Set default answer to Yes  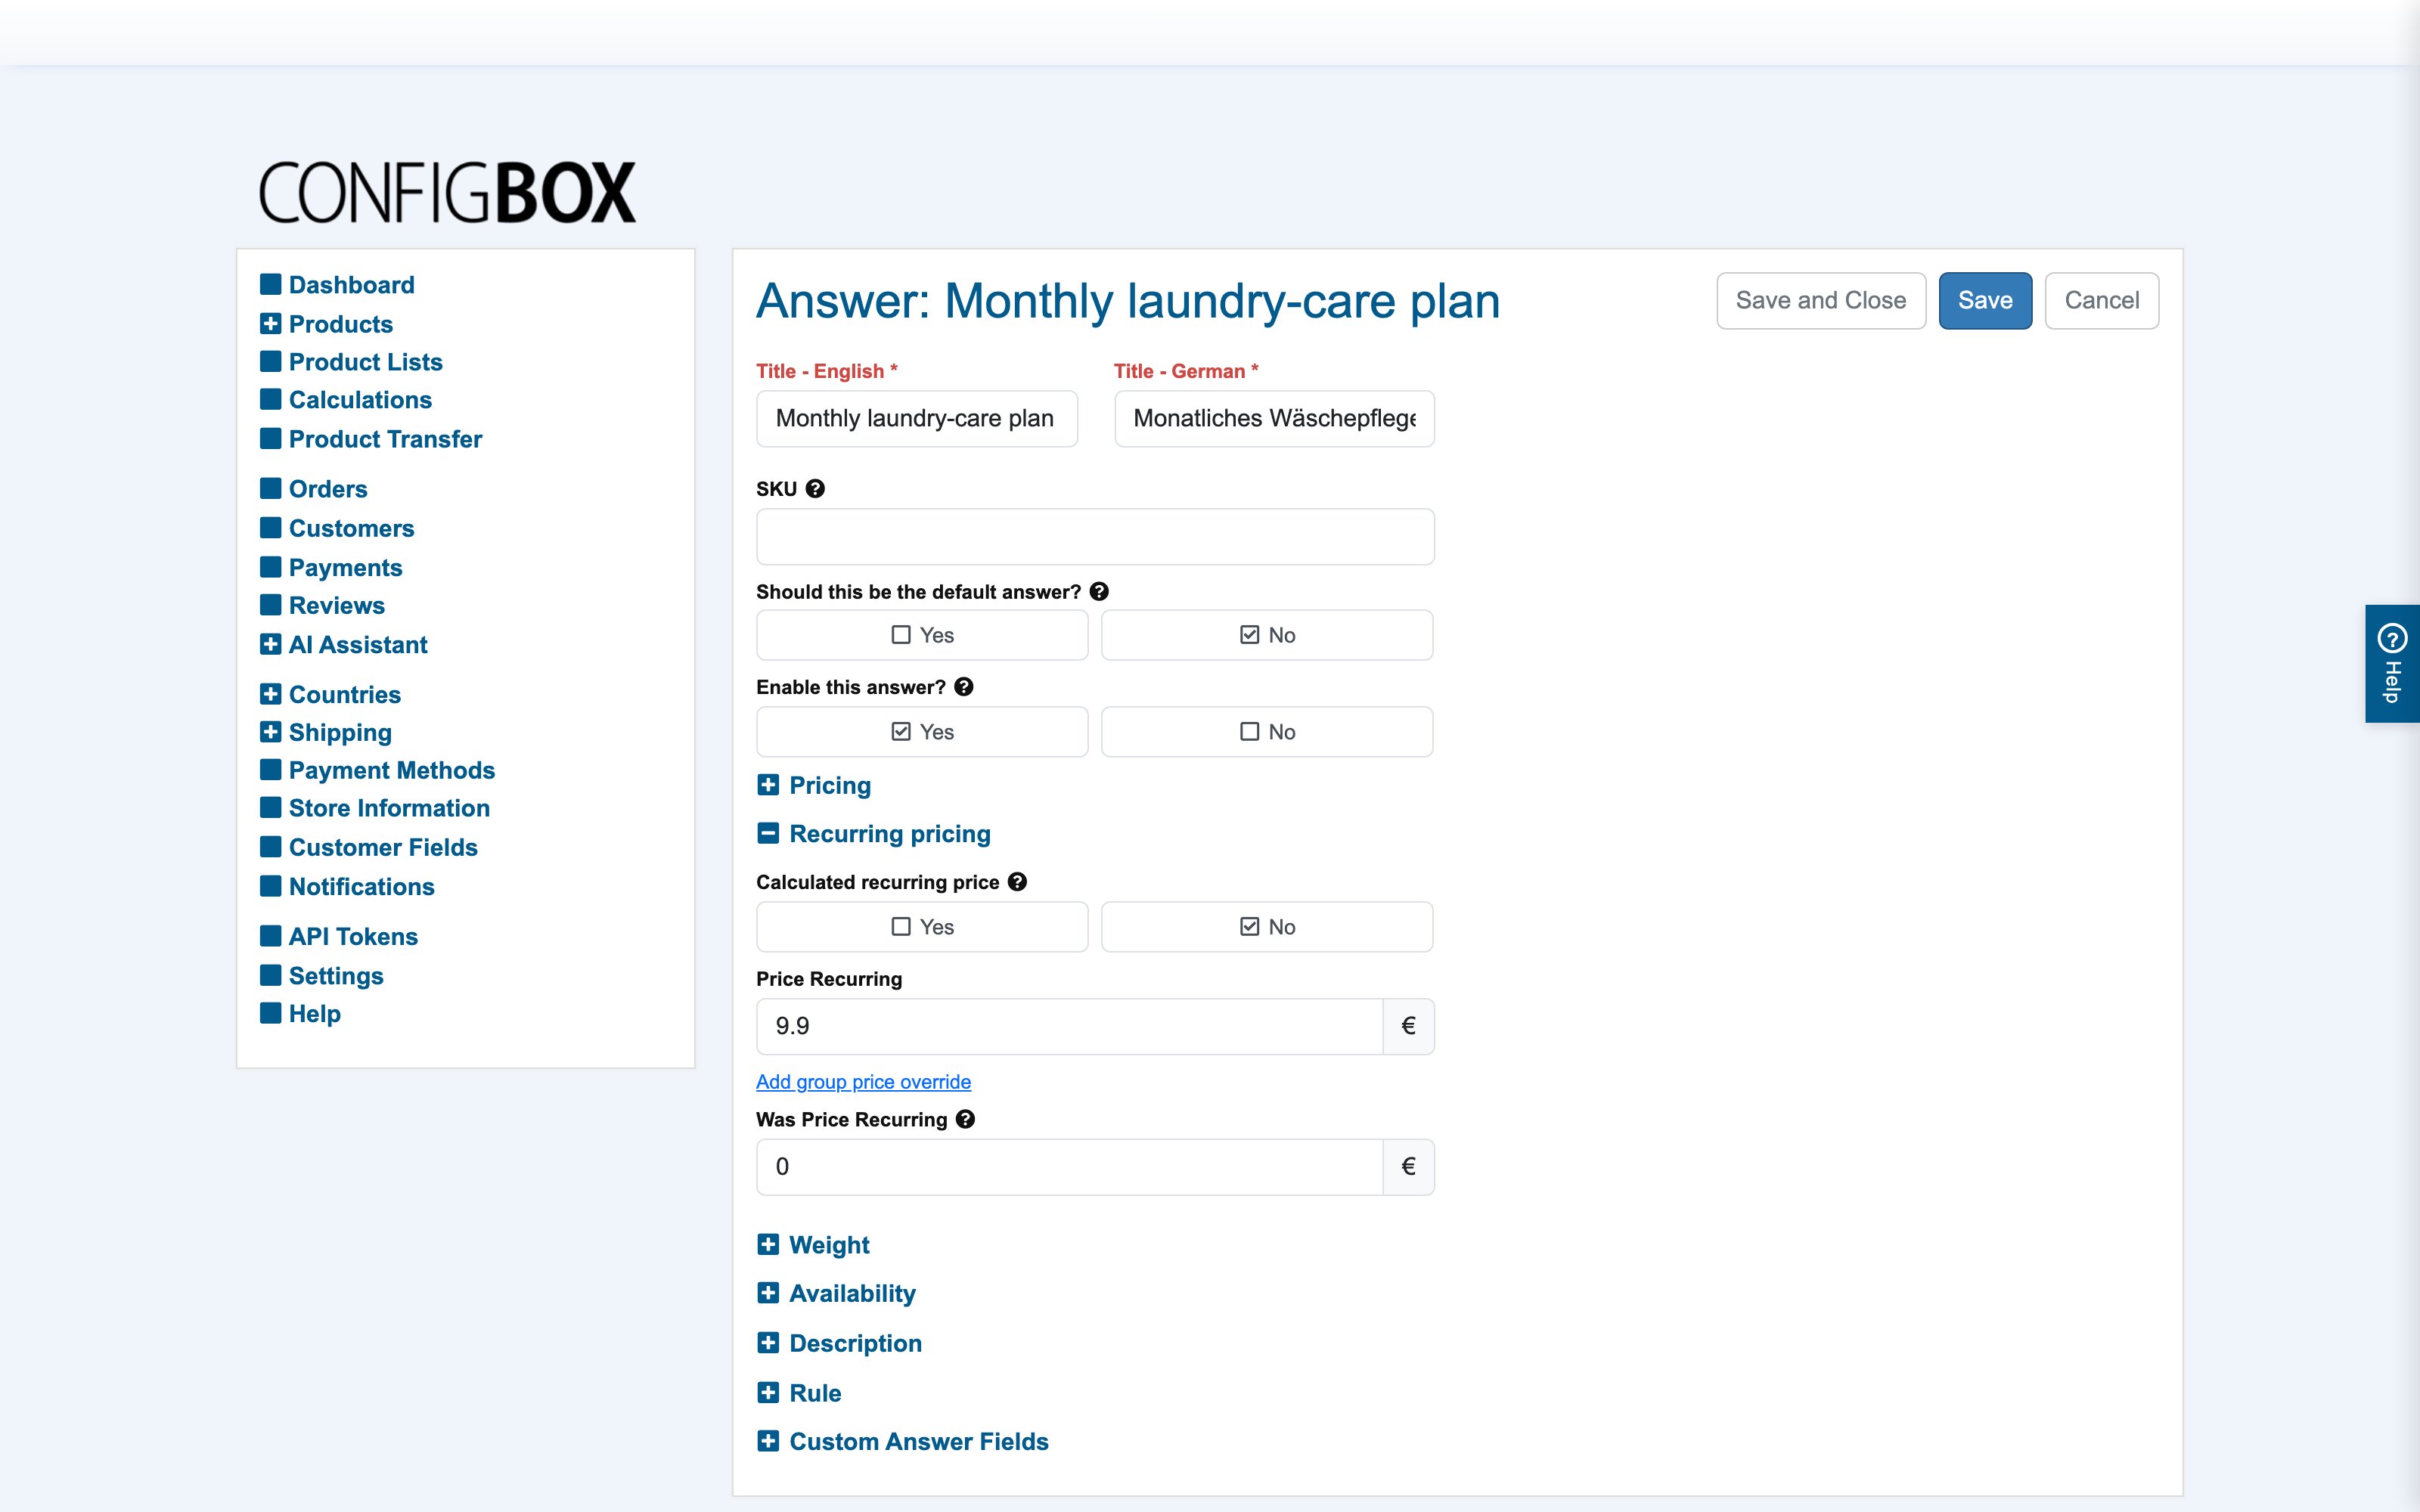pyautogui.click(x=922, y=635)
